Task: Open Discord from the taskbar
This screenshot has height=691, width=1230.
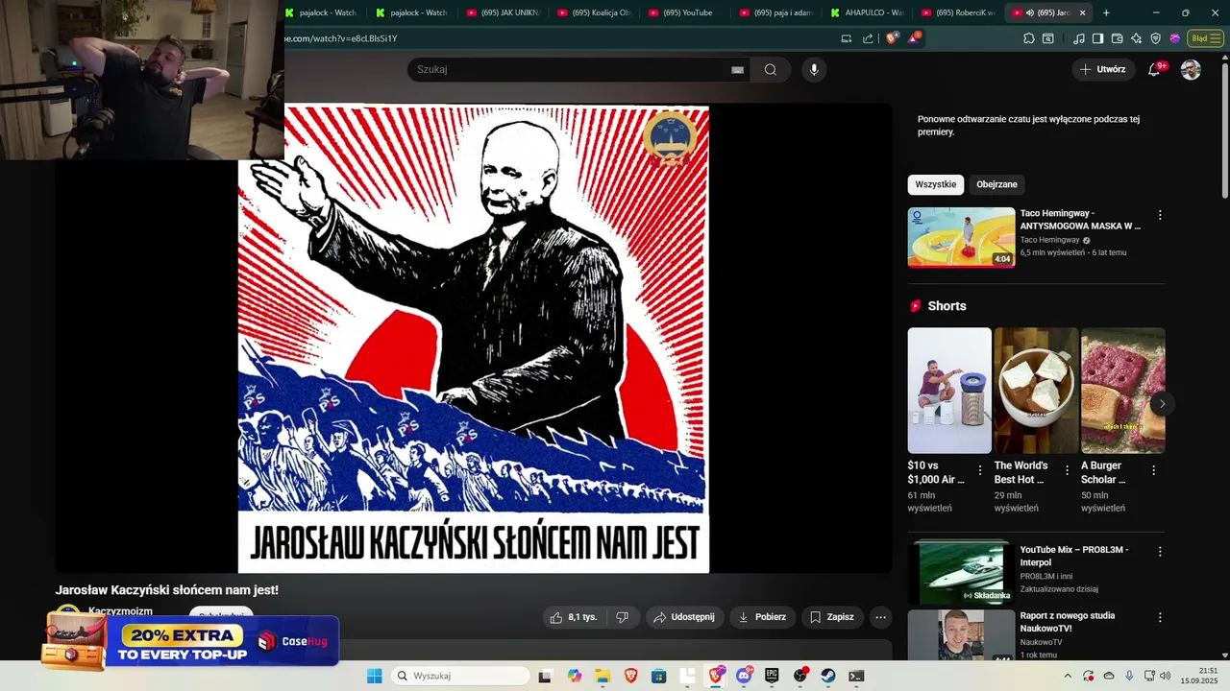Action: coord(744,676)
